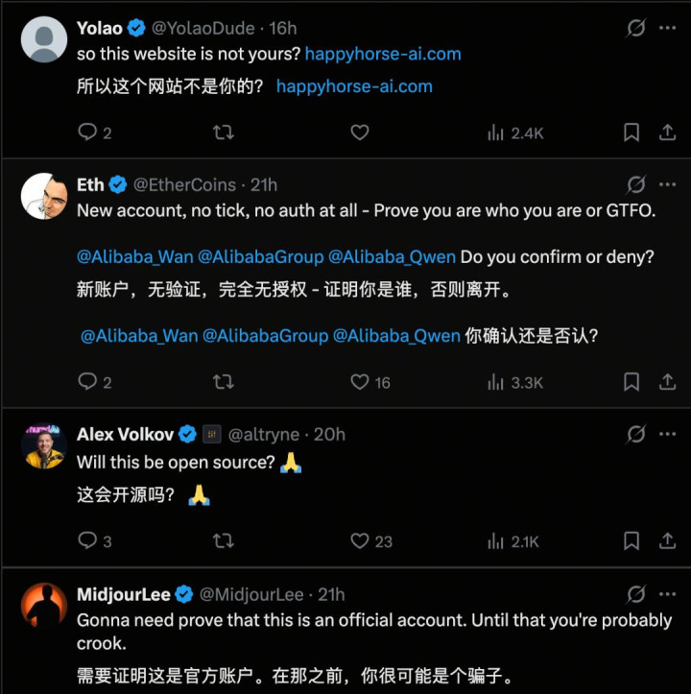Reply to Alex Volkov's tweet

[87, 541]
